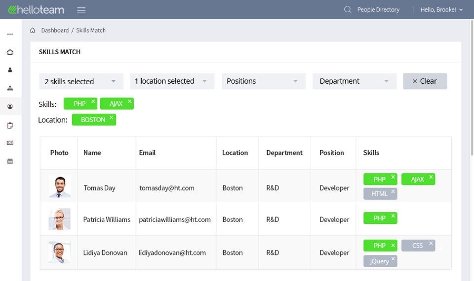This screenshot has height=281, width=474.
Task: Remove the PHP skill filter tag
Action: pyautogui.click(x=93, y=101)
